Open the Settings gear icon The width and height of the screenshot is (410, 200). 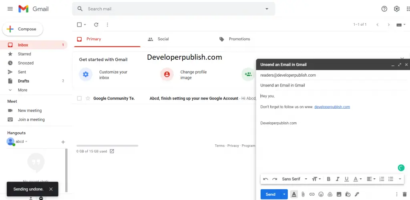[397, 9]
